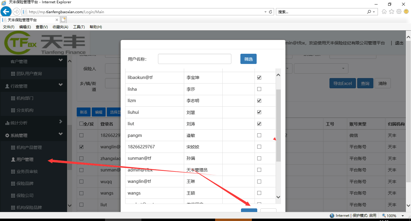411x221 pixels.
Task: Collapse the 行政管理 sidebar section
Action: point(60,85)
